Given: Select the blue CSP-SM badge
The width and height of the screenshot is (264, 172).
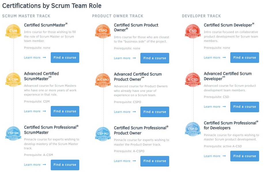Looking at the screenshot, I should pyautogui.click(x=13, y=133).
